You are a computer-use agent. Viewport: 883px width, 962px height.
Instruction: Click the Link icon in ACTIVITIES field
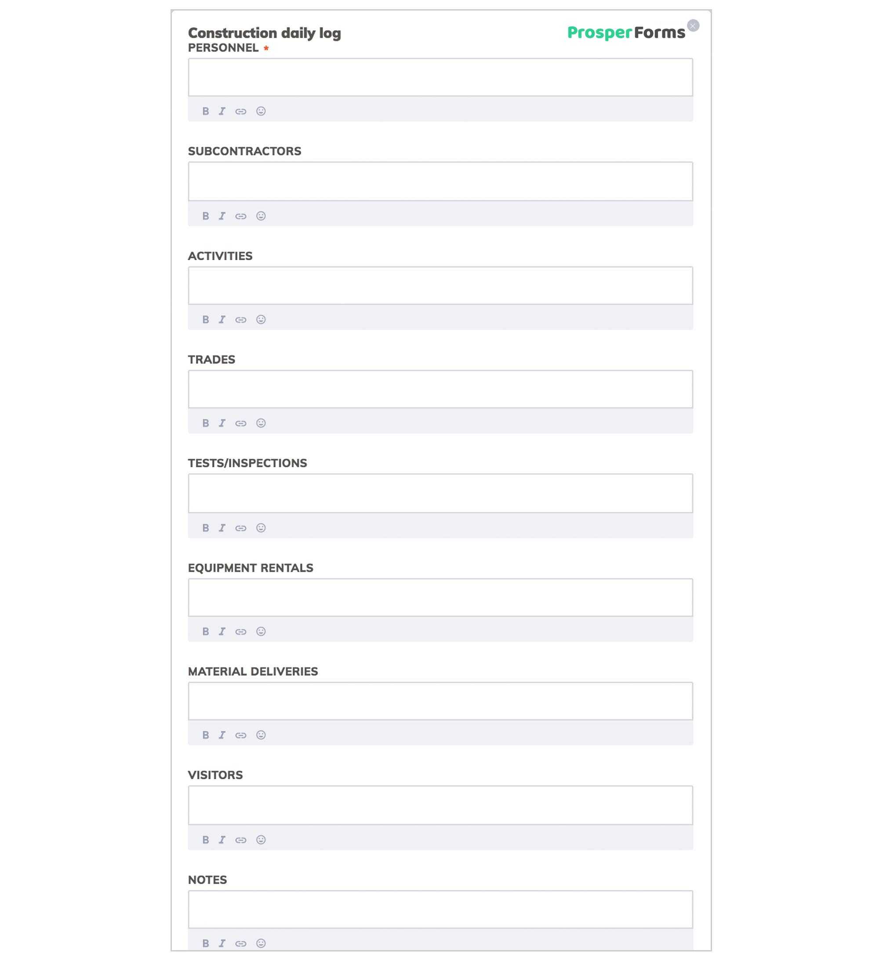click(241, 320)
